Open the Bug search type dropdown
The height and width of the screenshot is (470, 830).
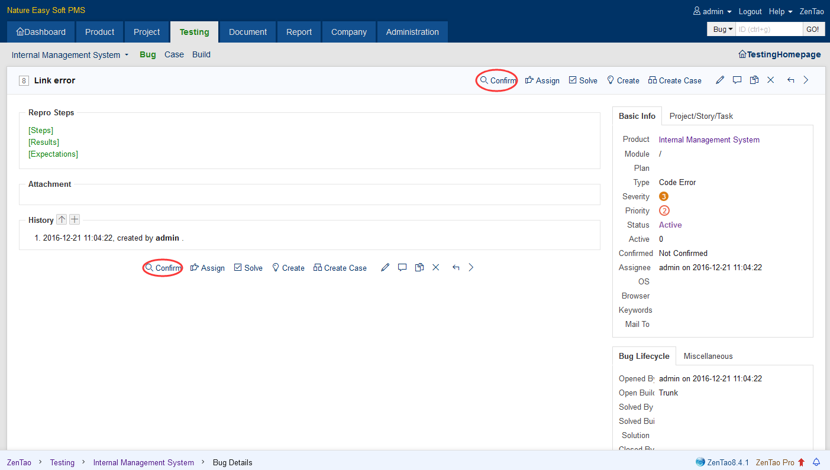(721, 29)
